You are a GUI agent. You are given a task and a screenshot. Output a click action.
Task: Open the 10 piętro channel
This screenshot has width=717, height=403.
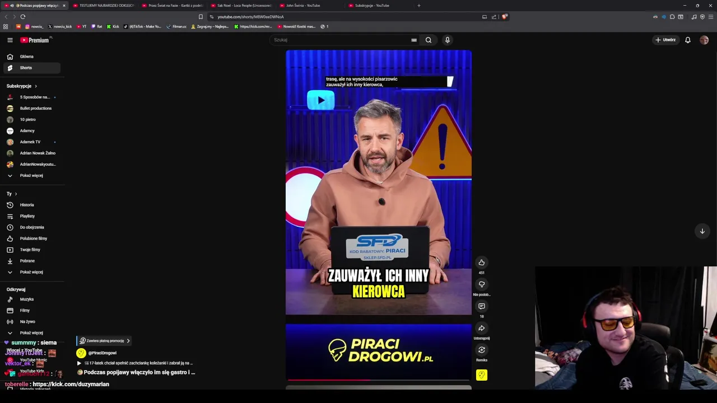click(31, 119)
